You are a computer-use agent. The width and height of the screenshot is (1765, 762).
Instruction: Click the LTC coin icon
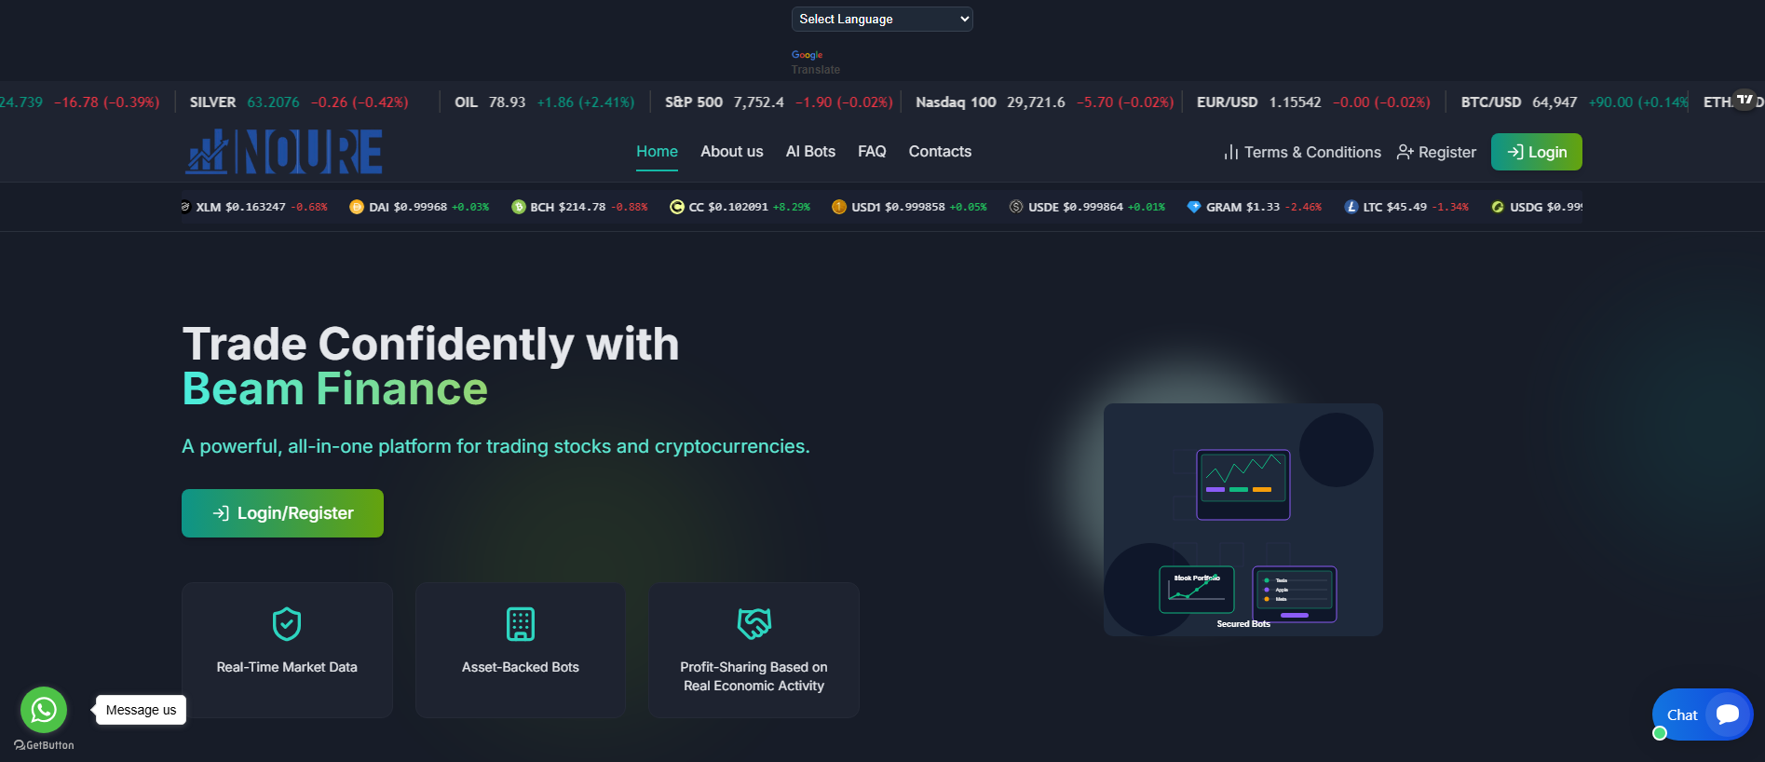[x=1351, y=207]
